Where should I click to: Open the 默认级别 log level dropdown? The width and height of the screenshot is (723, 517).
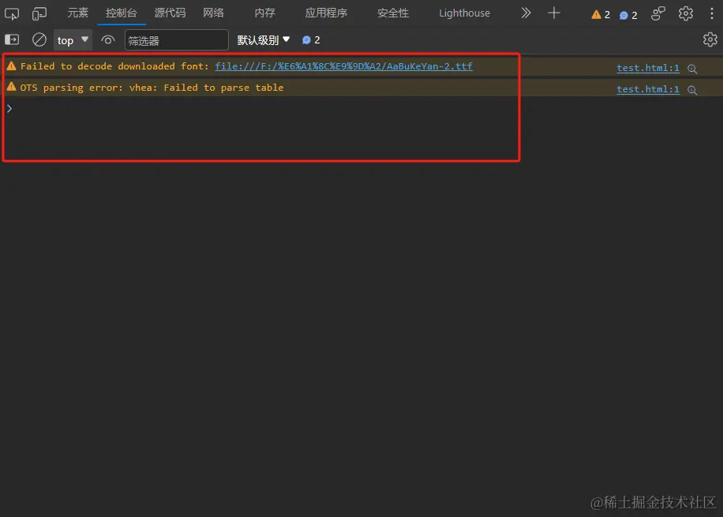point(264,40)
